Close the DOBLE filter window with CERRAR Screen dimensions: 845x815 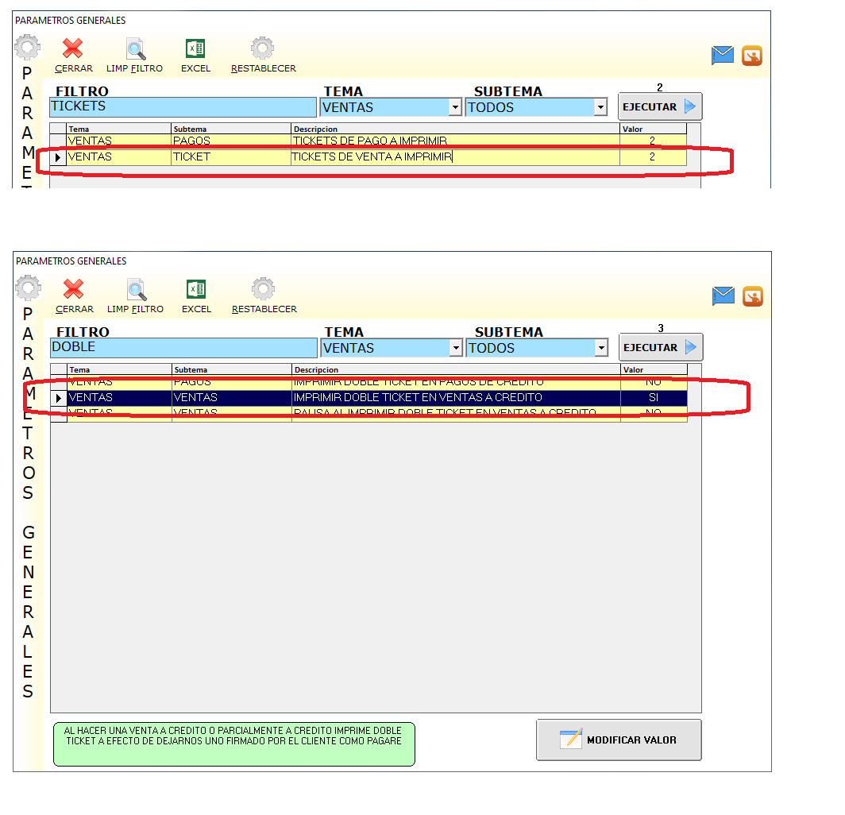(74, 291)
